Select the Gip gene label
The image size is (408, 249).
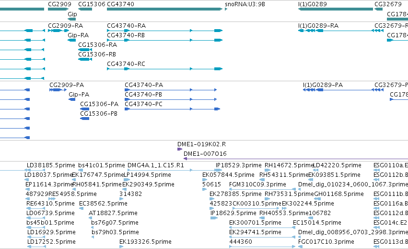72,14
